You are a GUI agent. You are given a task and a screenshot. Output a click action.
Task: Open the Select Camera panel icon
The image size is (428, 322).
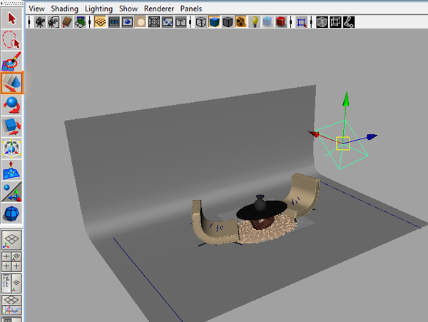(40, 22)
